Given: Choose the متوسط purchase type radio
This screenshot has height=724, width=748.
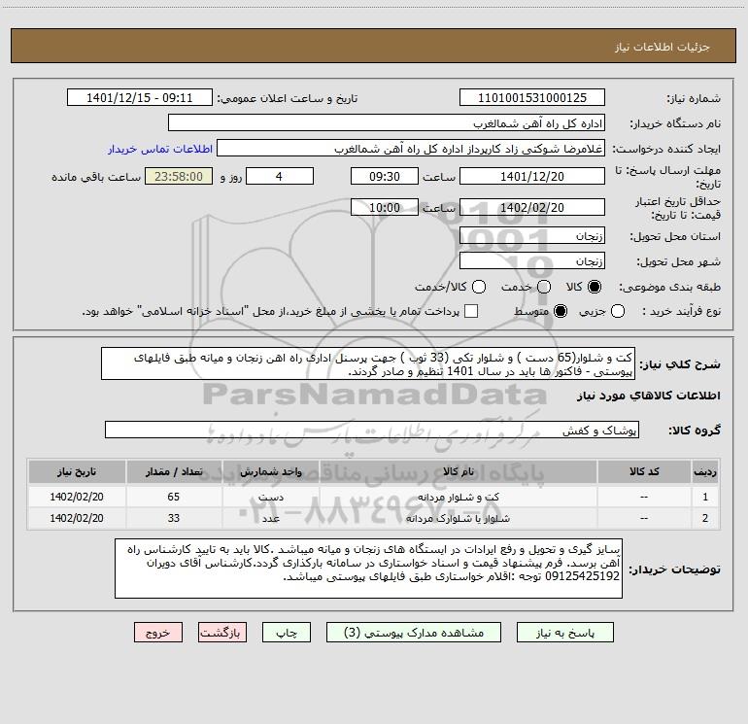Looking at the screenshot, I should coord(561,312).
